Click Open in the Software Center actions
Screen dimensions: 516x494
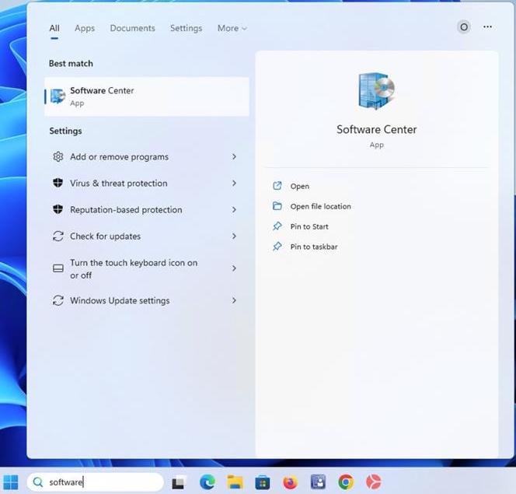click(x=299, y=187)
